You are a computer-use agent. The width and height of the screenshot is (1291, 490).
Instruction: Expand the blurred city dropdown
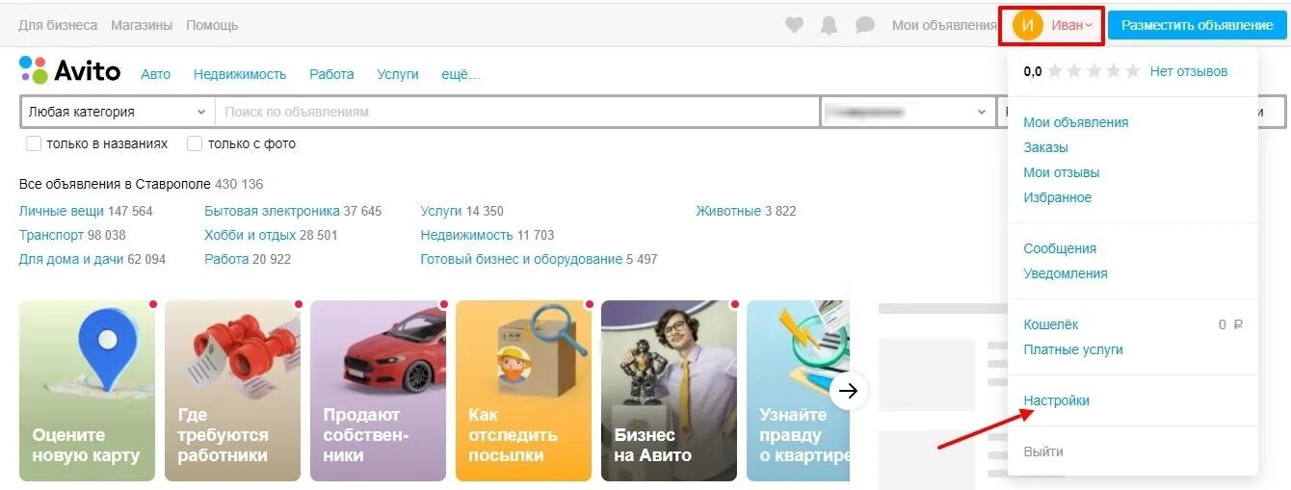coord(906,112)
